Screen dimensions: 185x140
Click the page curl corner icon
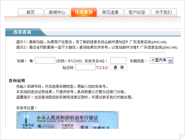tap(182, 137)
